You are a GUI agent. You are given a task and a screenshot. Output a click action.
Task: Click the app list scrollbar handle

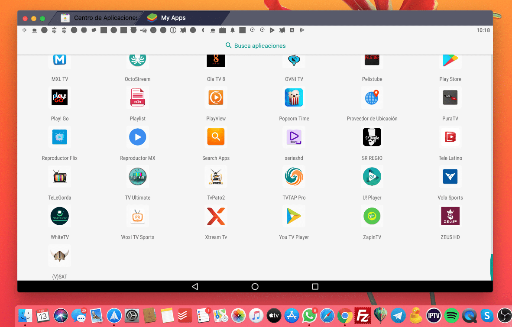click(x=491, y=266)
